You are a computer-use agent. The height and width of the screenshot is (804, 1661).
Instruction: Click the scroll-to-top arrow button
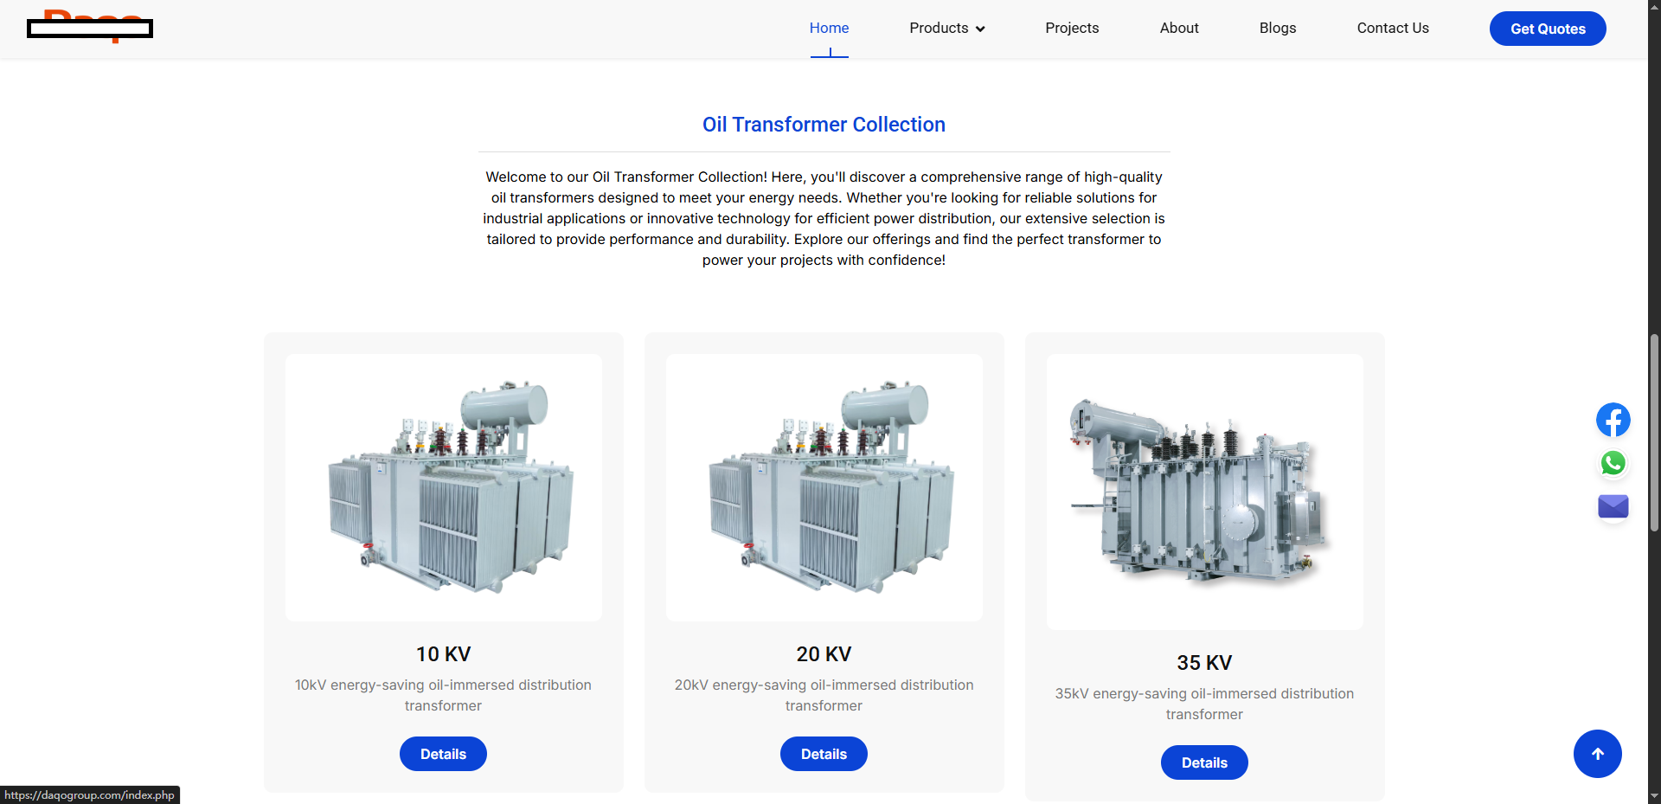point(1597,754)
